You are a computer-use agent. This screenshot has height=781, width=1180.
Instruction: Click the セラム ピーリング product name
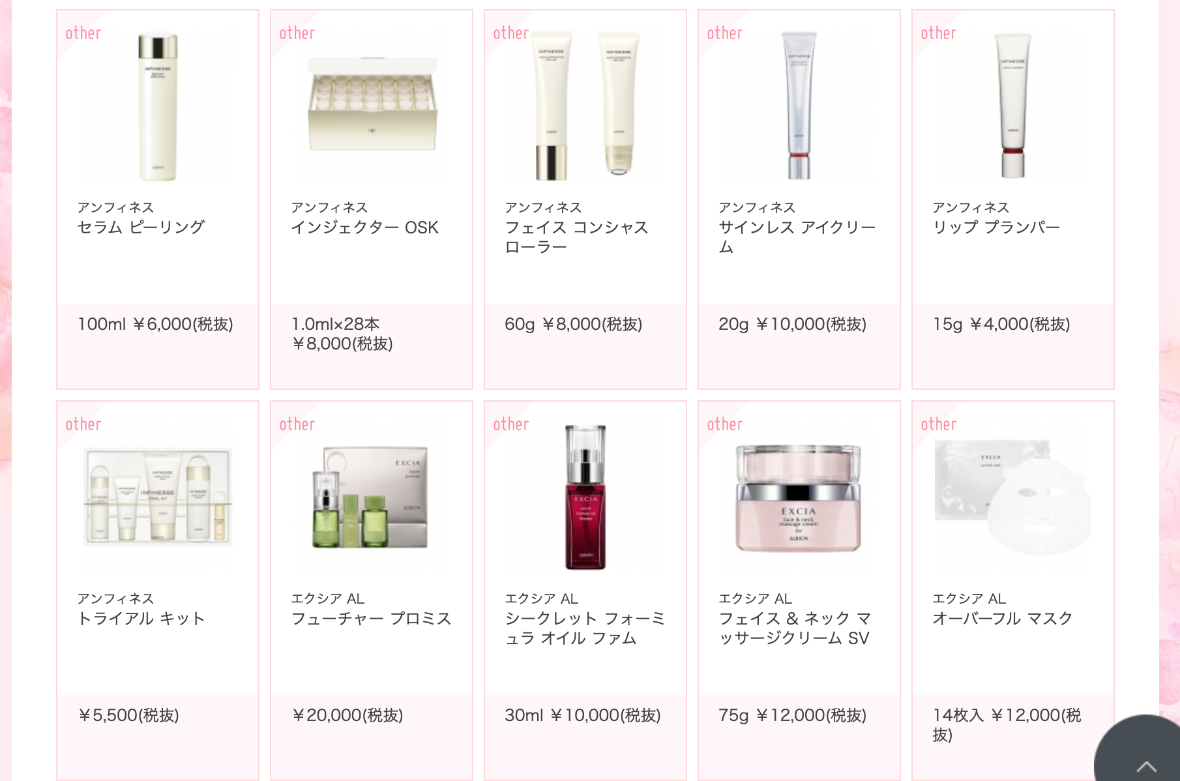[141, 228]
